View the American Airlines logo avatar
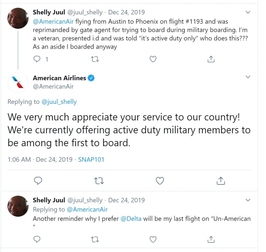Image resolution: width=266 pixels, height=252 pixels. [18, 82]
